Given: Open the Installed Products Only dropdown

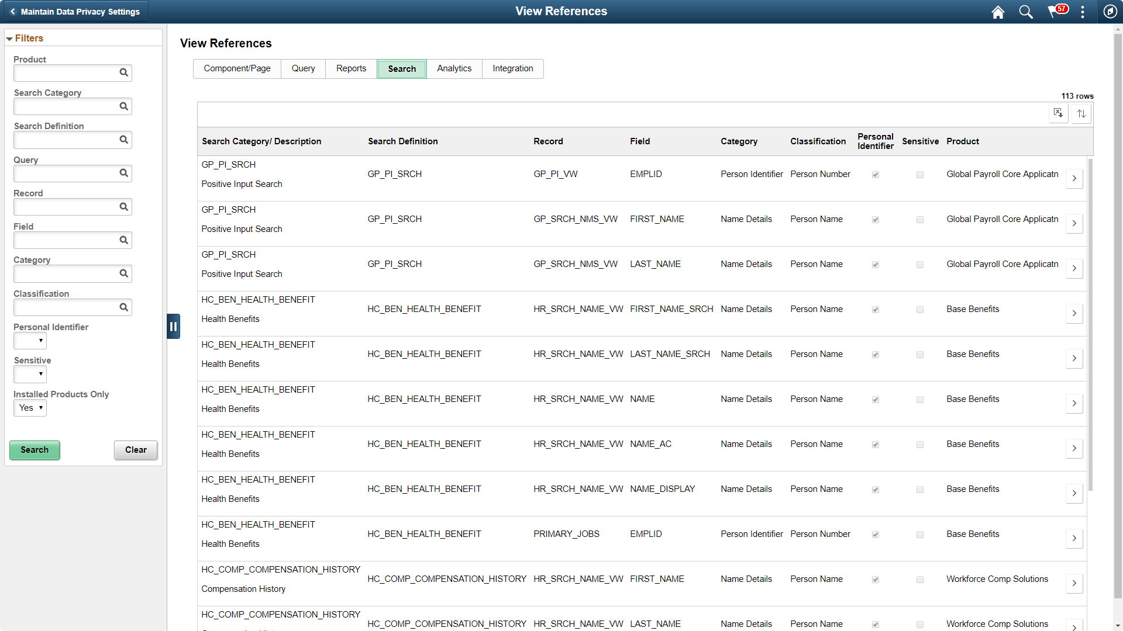Looking at the screenshot, I should [x=30, y=408].
